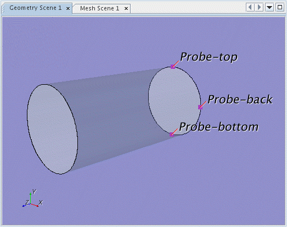Open the tab list dropdown arrow
This screenshot has height=227, width=287.
[x=269, y=8]
